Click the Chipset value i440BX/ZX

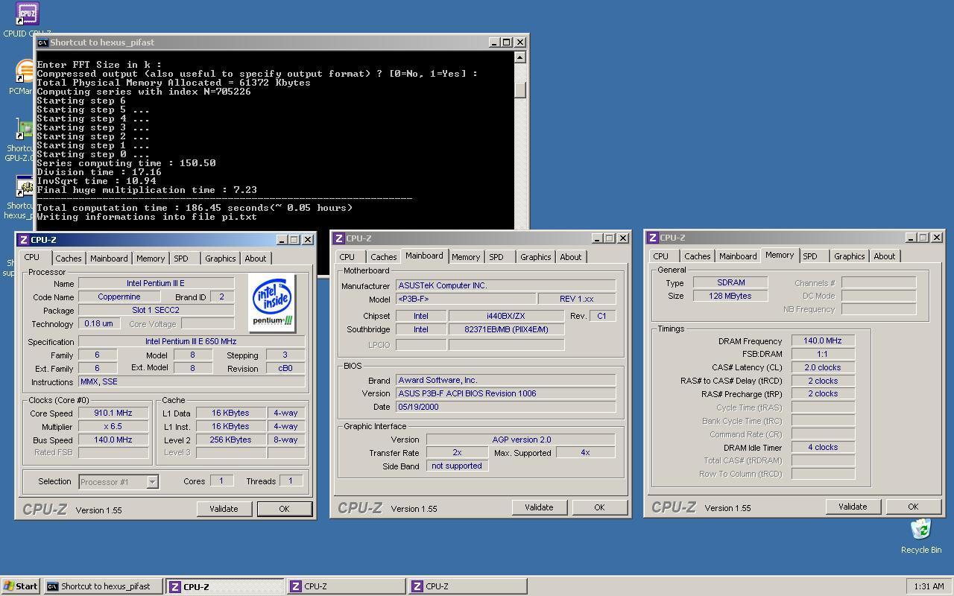point(506,316)
